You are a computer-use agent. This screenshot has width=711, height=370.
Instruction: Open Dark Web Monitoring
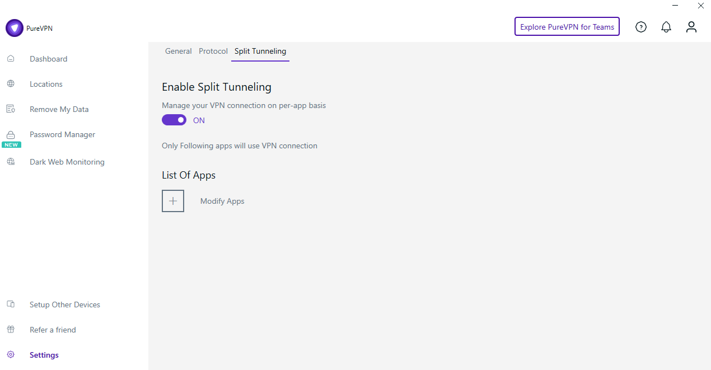click(x=67, y=162)
